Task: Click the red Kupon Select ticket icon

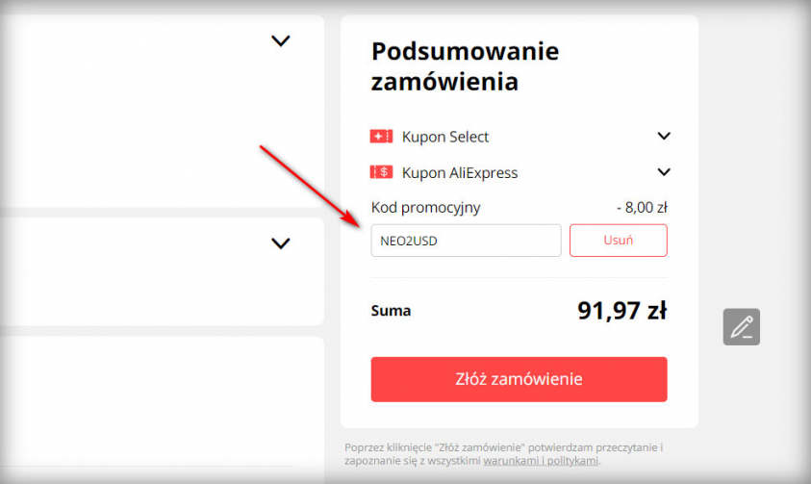Action: pos(382,137)
